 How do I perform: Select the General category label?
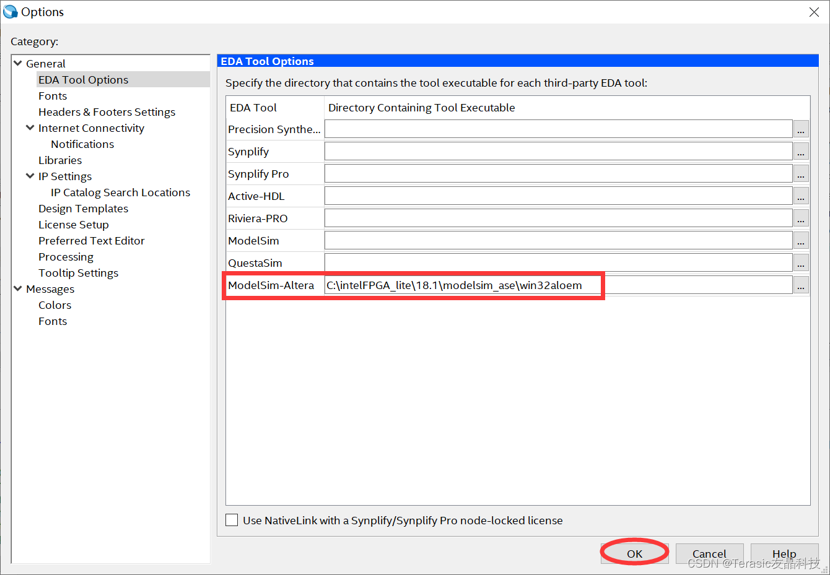(x=45, y=63)
